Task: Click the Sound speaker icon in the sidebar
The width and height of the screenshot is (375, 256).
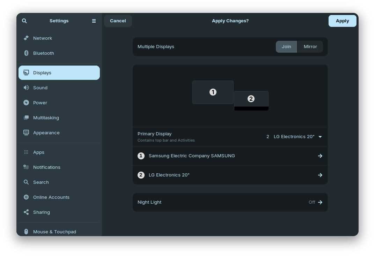Action: [x=26, y=88]
